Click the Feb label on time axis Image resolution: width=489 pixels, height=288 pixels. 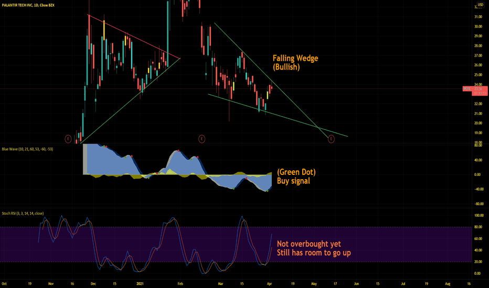point(180,284)
